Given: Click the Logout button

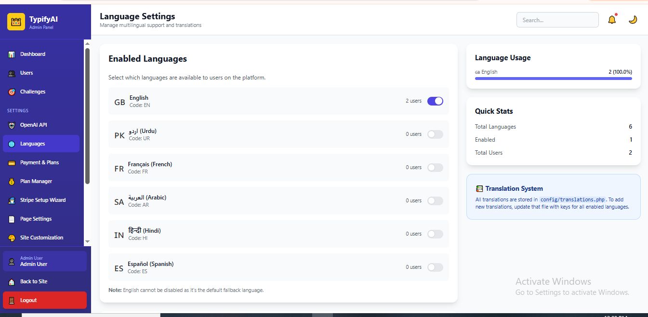Looking at the screenshot, I should point(45,300).
